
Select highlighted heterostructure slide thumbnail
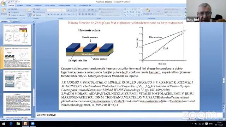17,58
